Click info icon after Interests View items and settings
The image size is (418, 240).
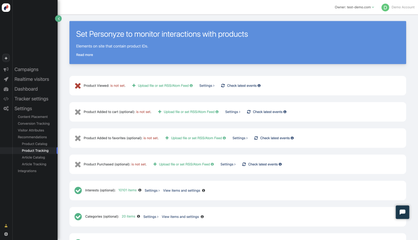(203, 190)
